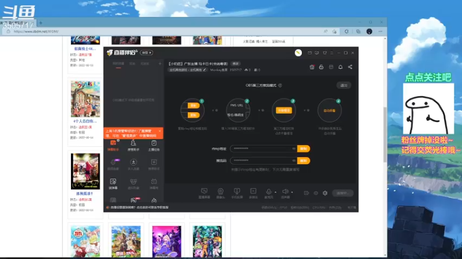The image size is (462, 259).
Task: Expand the microphone options arrow
Action: point(275,192)
